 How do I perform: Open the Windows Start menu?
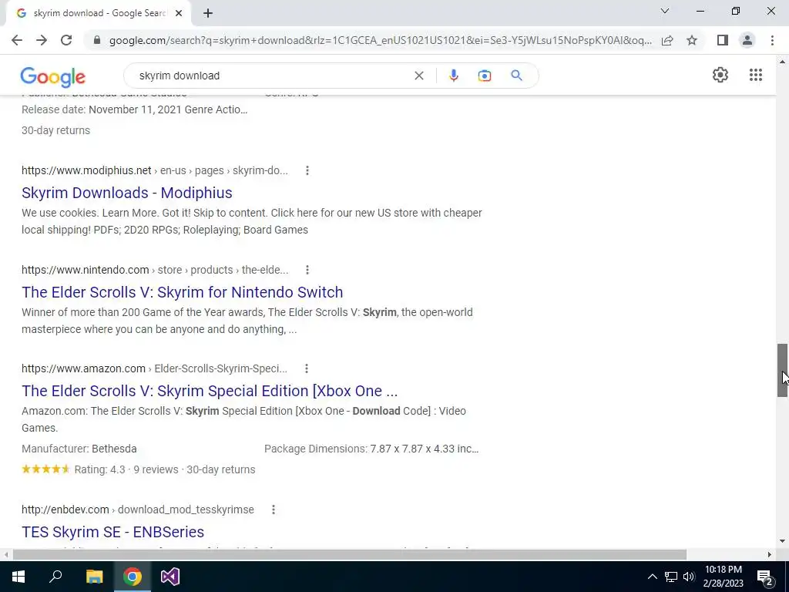coord(18,577)
